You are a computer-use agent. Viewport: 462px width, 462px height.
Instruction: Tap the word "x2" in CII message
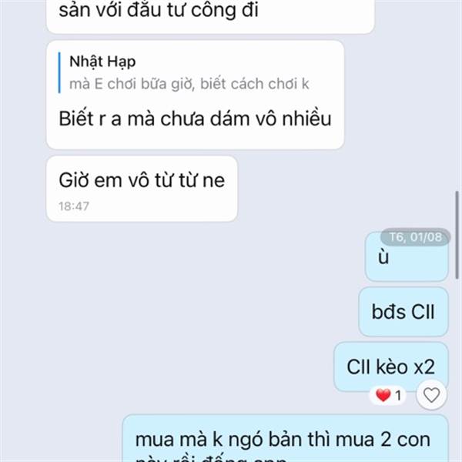(424, 367)
